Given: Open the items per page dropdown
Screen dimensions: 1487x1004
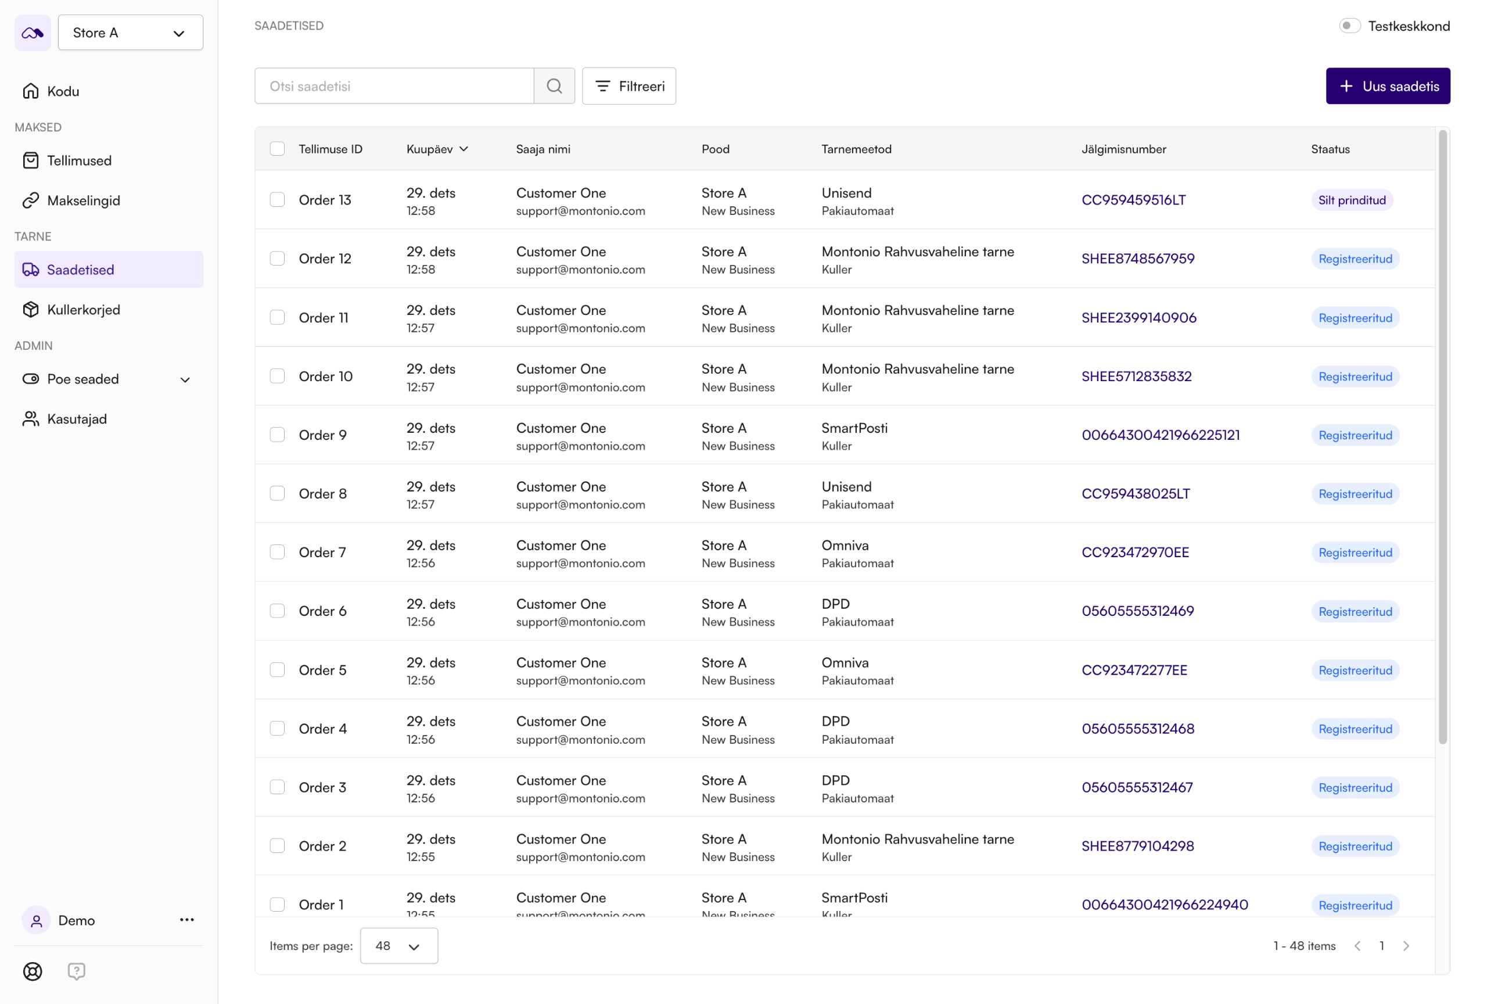Looking at the screenshot, I should pyautogui.click(x=398, y=946).
